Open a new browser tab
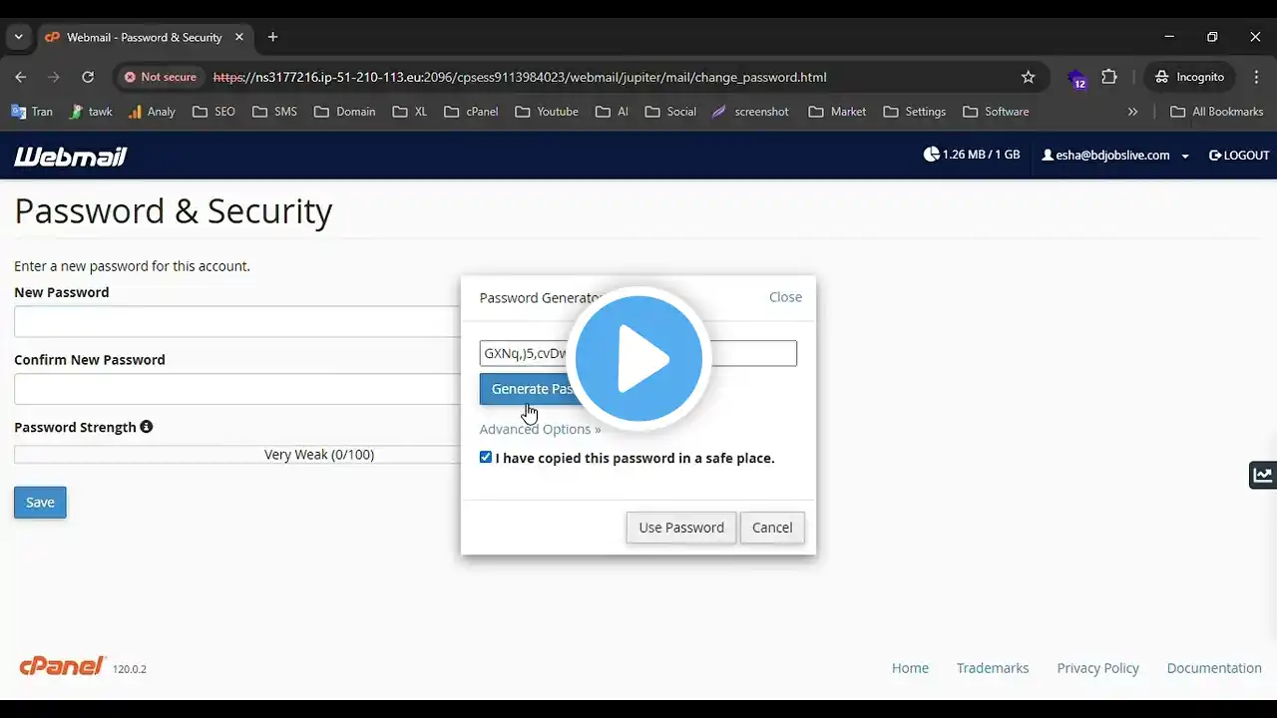 272,37
